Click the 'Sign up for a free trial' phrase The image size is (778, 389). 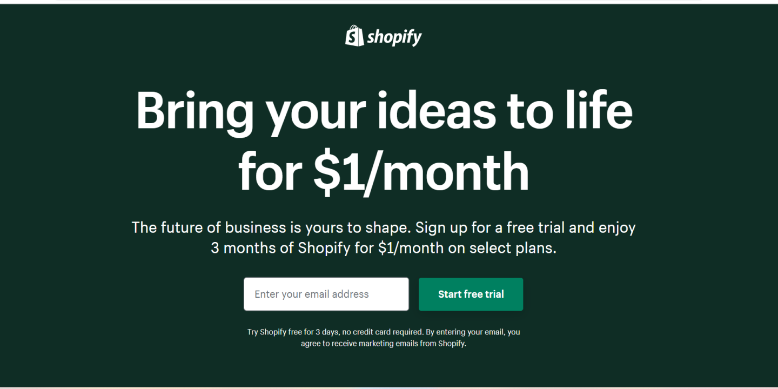(490, 227)
